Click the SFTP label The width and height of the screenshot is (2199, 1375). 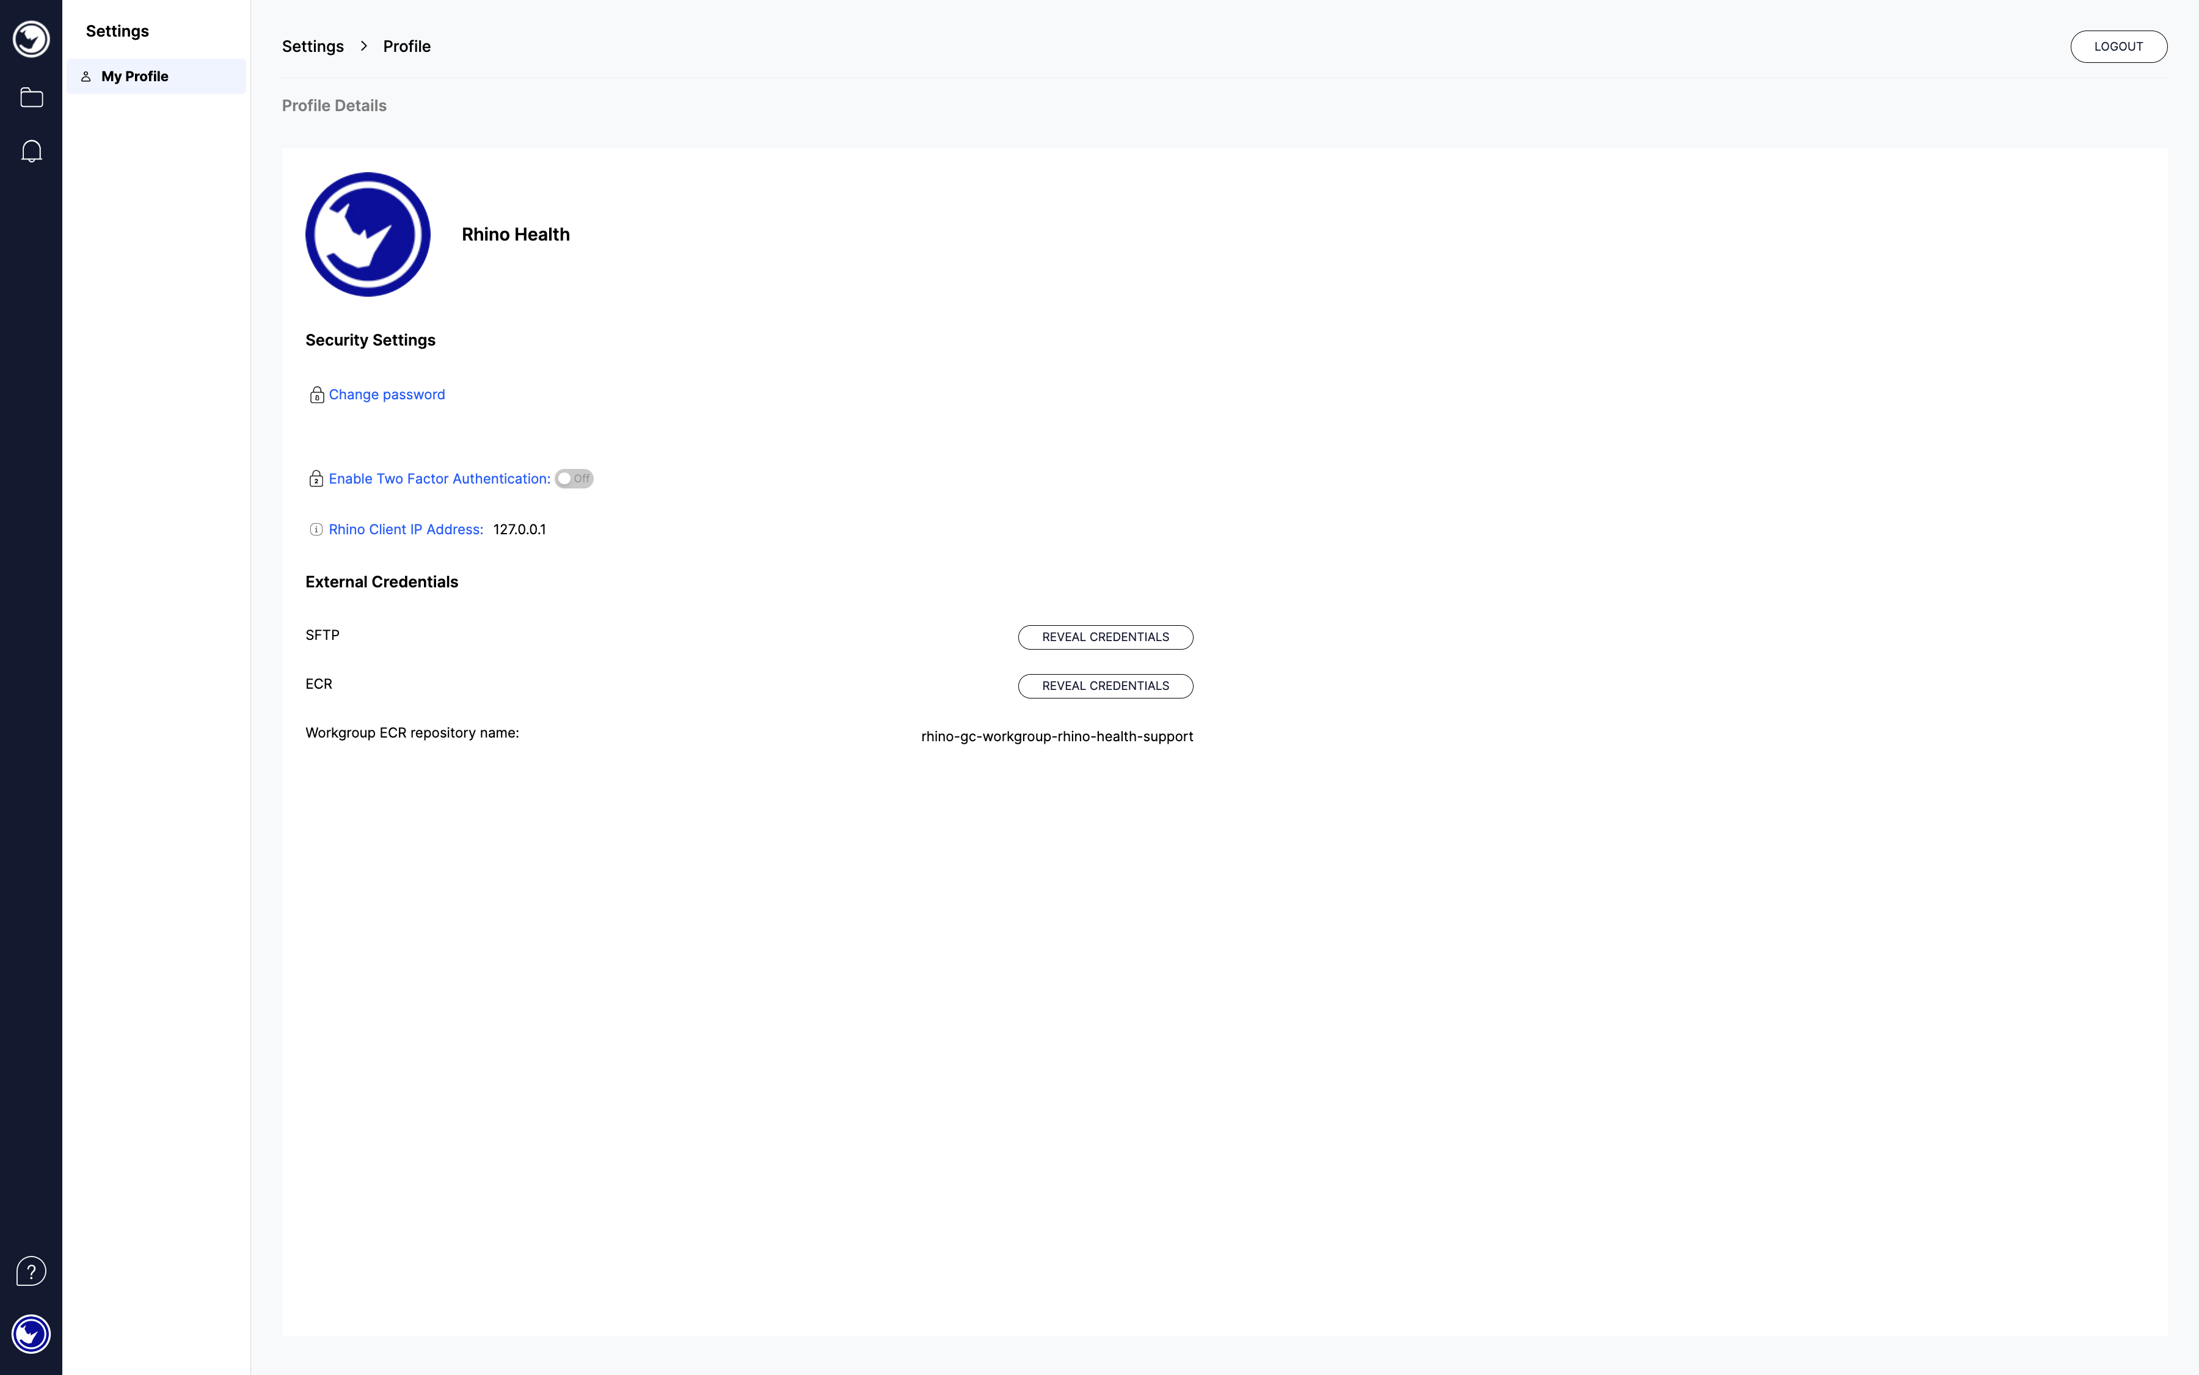tap(322, 636)
